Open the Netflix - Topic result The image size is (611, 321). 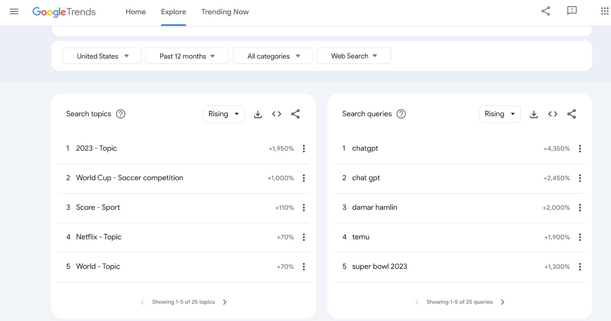pyautogui.click(x=99, y=237)
